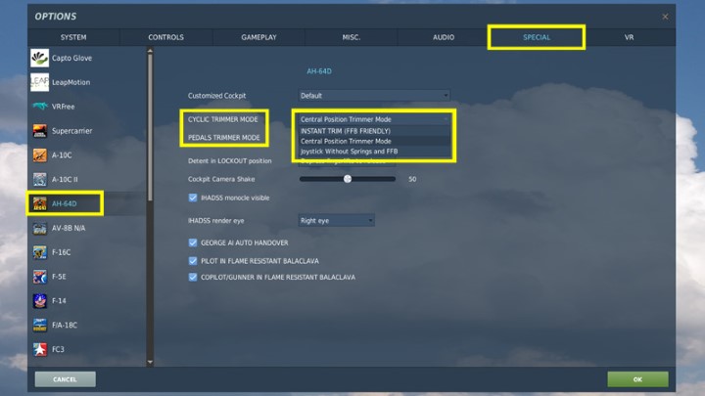Viewport: 705px width, 396px height.
Task: Click the F-5E aircraft icon
Action: point(39,277)
